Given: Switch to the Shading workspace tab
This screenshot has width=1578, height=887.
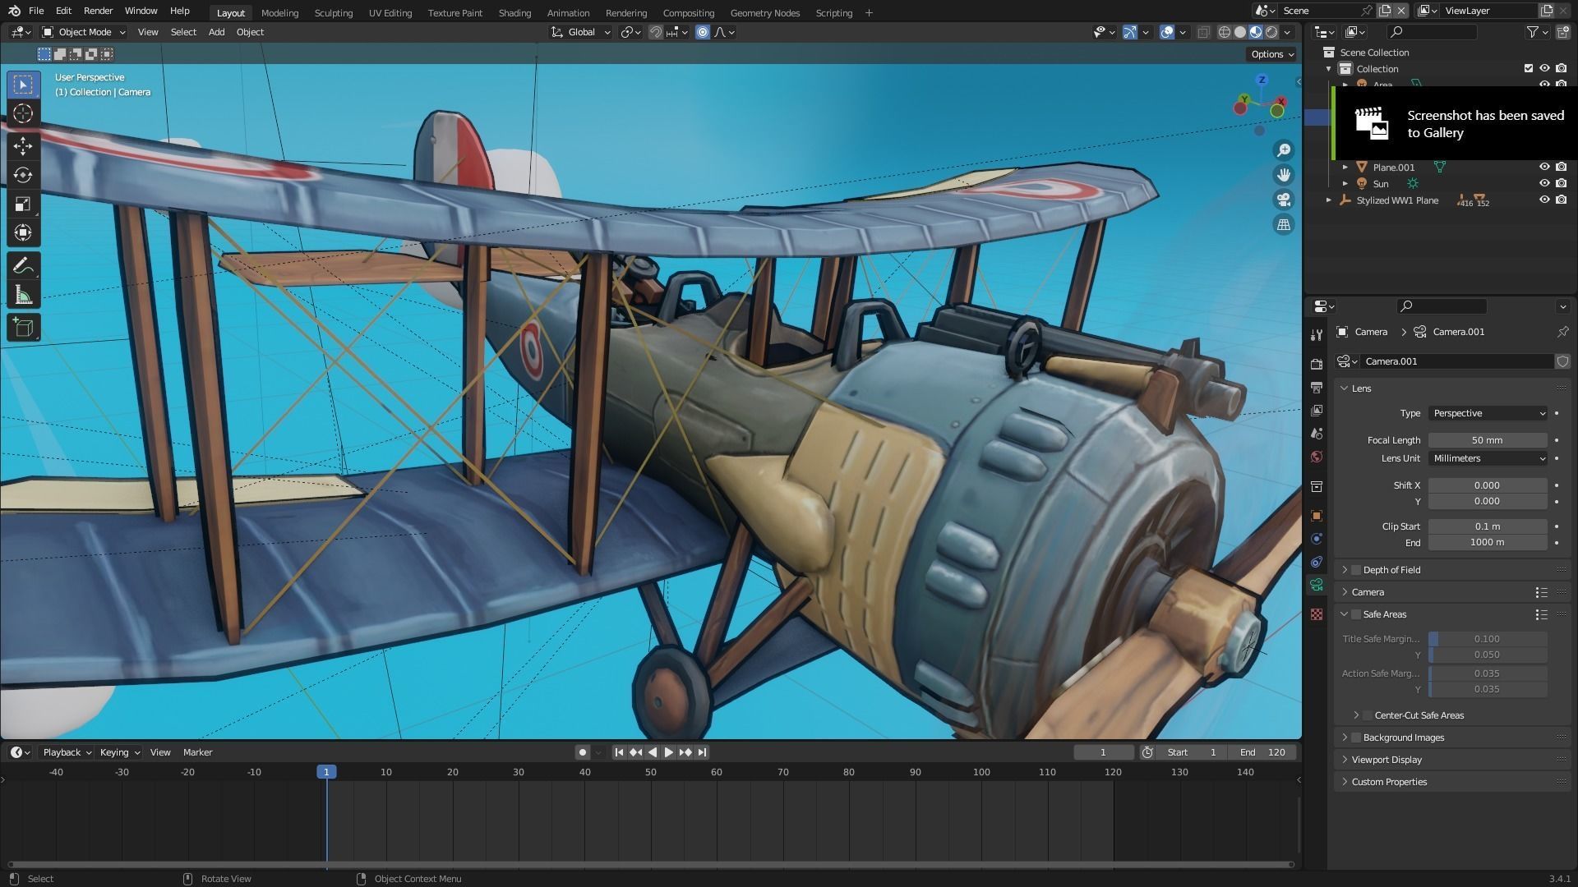Looking at the screenshot, I should click(514, 12).
